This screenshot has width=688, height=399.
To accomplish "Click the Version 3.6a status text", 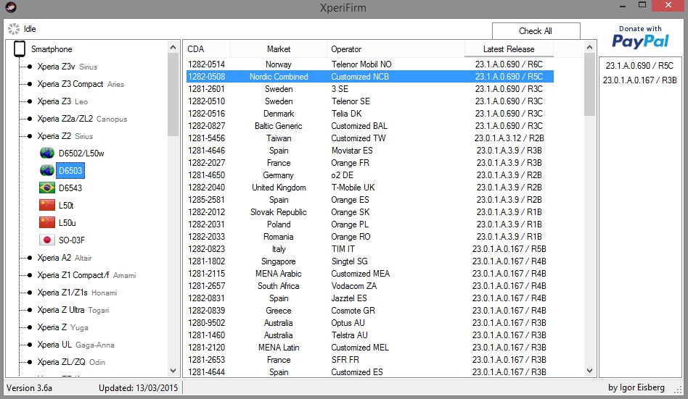I will pos(30,388).
